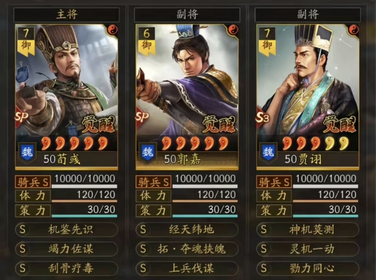
Task: Click the yin-yang icon on 贾诩 card
Action: pyautogui.click(x=354, y=30)
